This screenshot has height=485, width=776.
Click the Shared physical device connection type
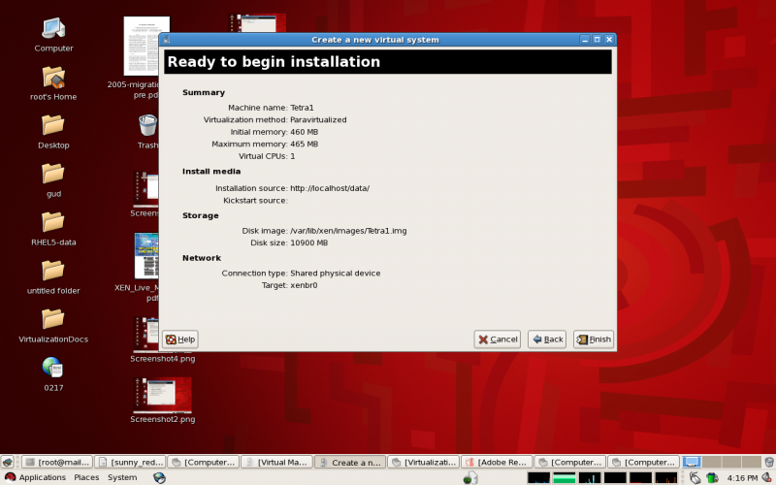point(335,274)
